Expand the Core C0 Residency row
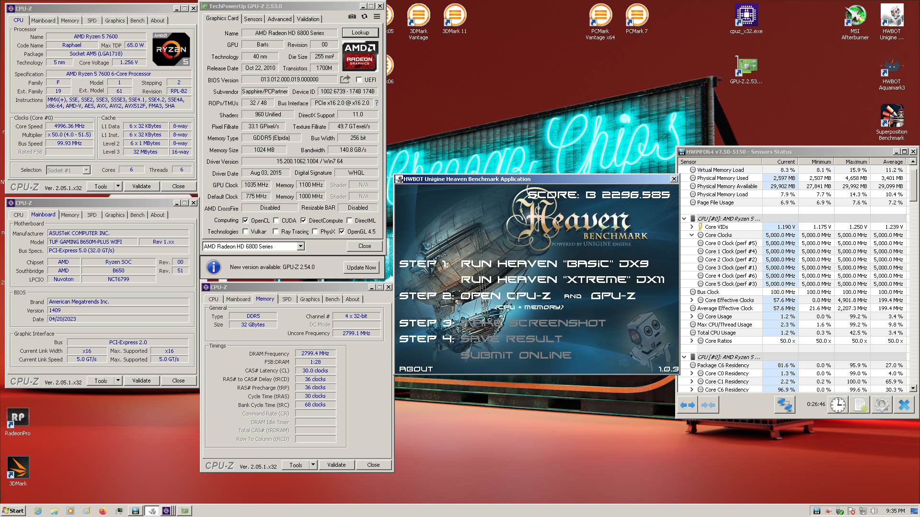The image size is (920, 517). click(691, 373)
